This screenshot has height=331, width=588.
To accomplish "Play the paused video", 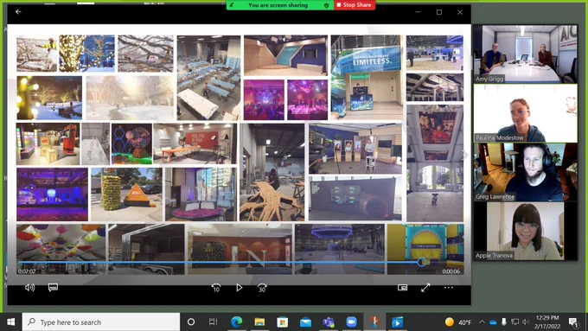I will [239, 288].
